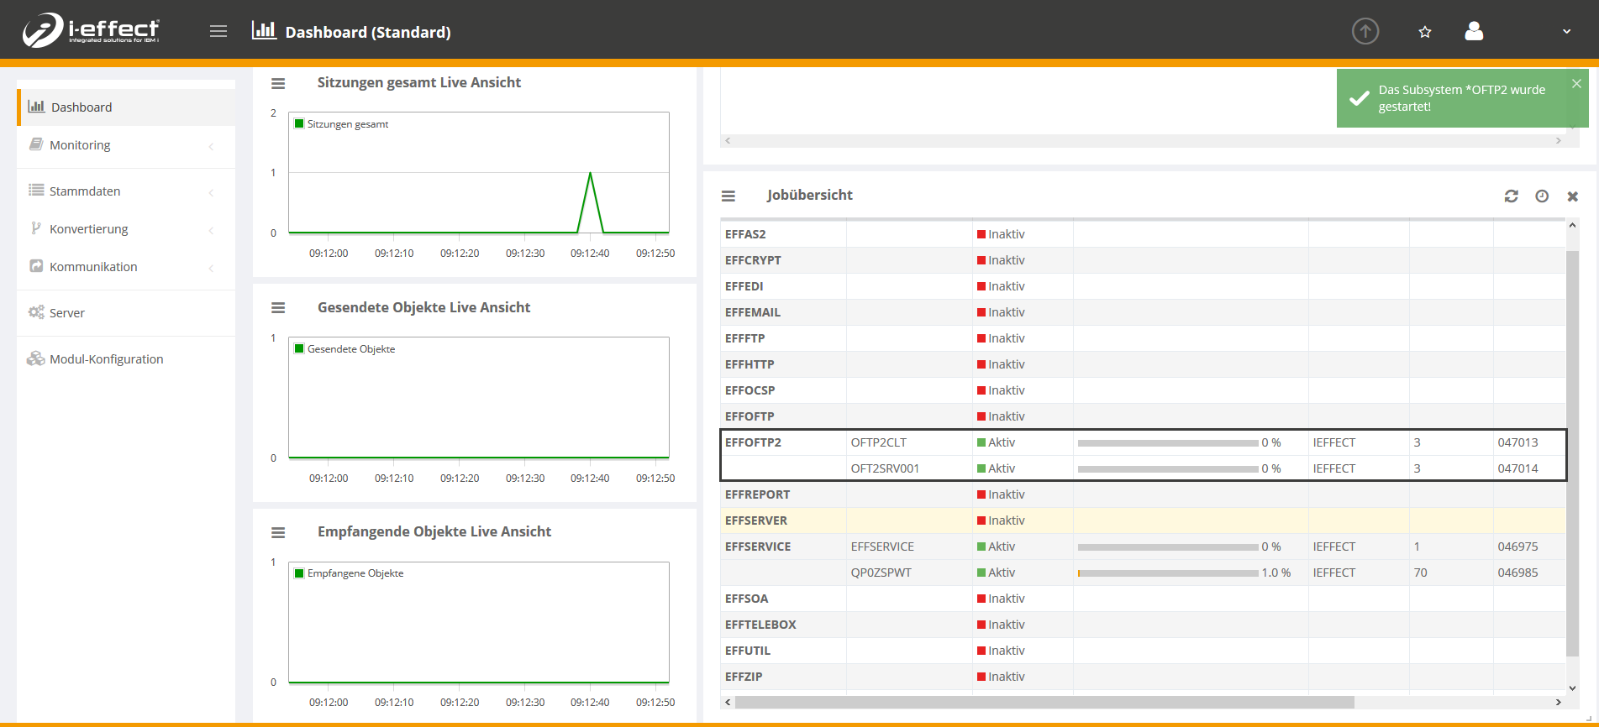
Task: Click the hamburger menu icon in header
Action: click(218, 32)
